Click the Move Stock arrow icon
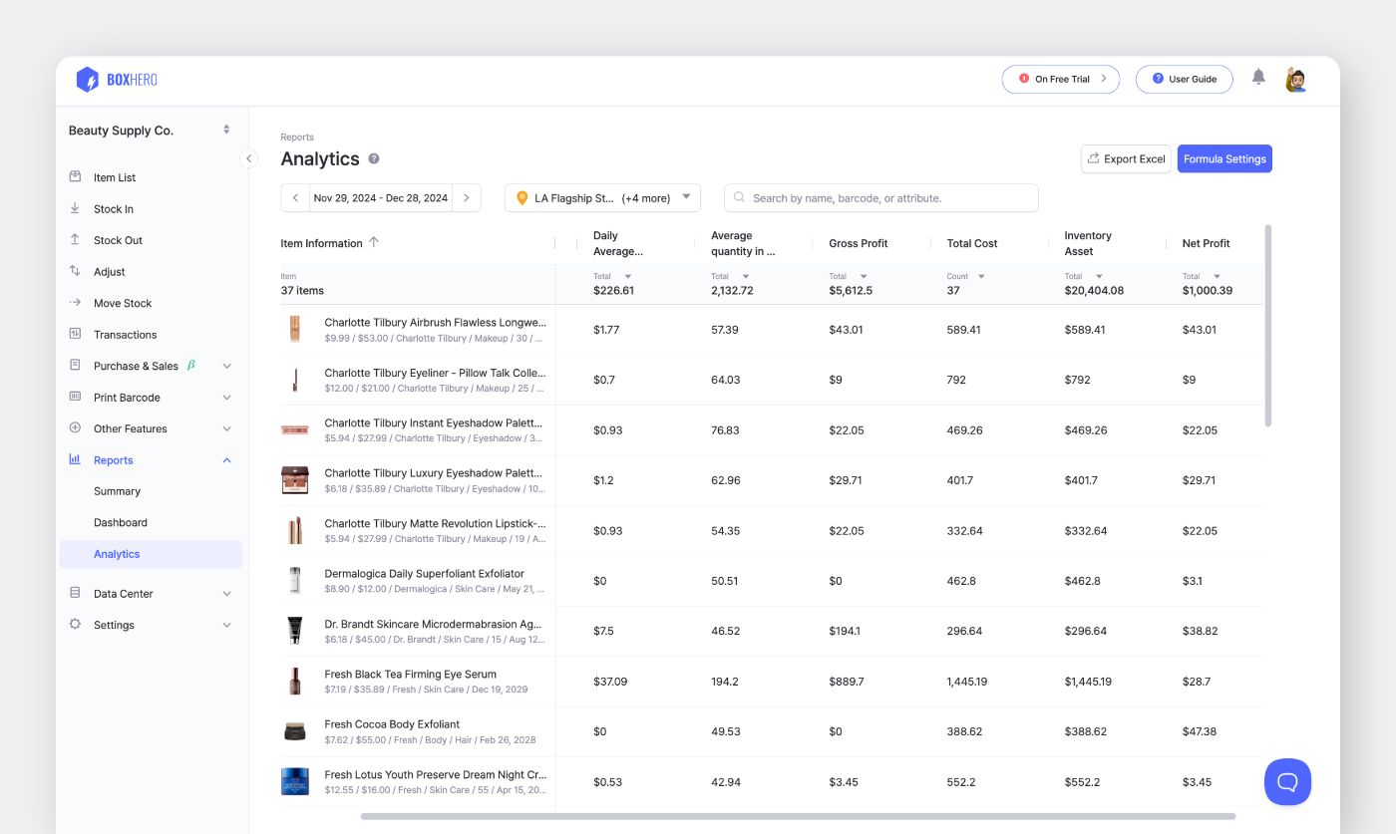Image resolution: width=1396 pixels, height=834 pixels. [x=75, y=302]
